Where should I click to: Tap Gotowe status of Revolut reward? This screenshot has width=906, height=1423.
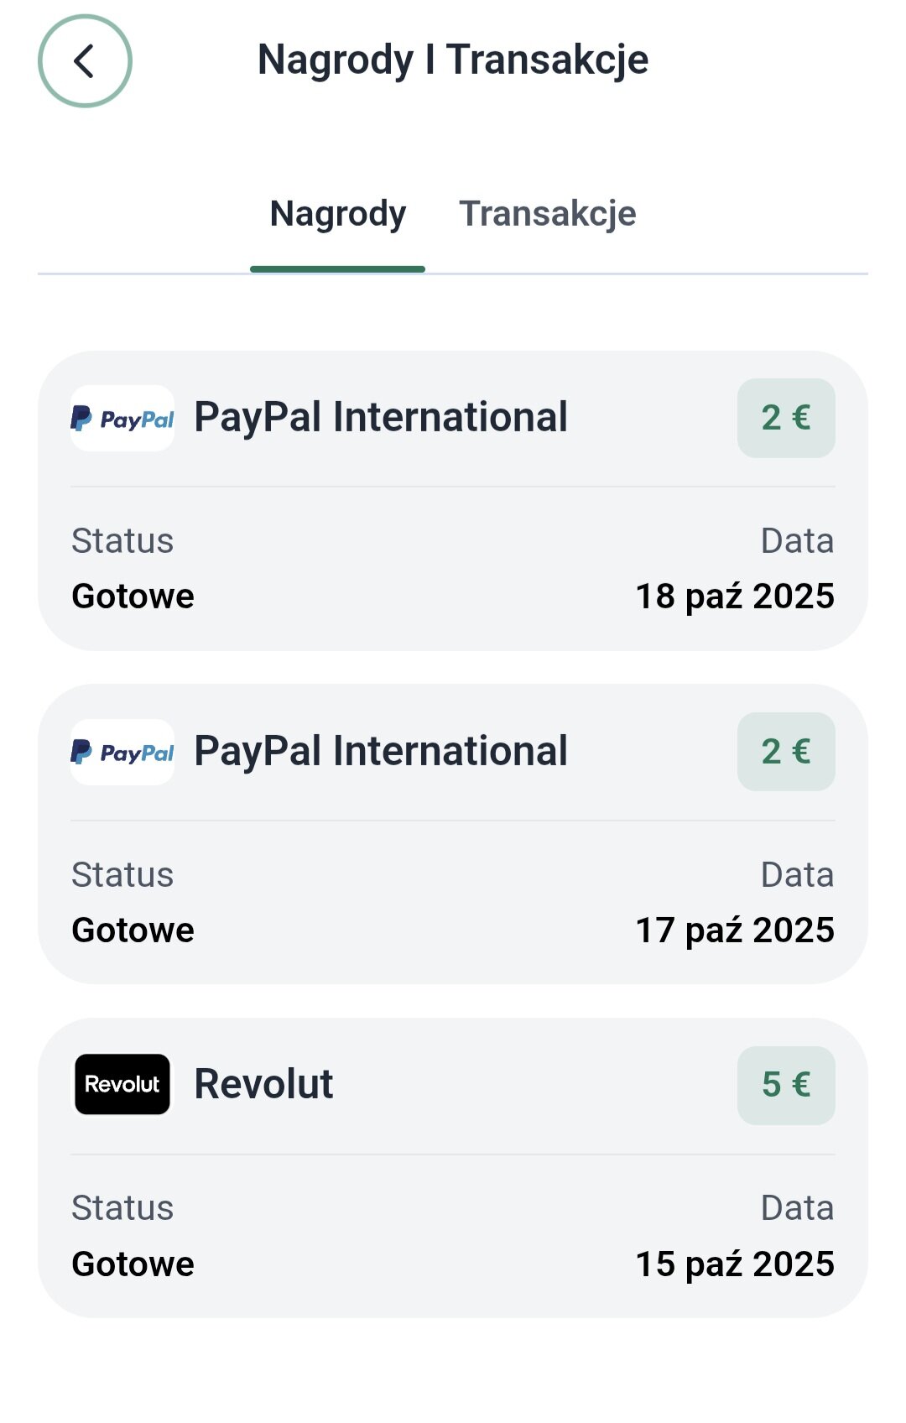click(133, 1264)
